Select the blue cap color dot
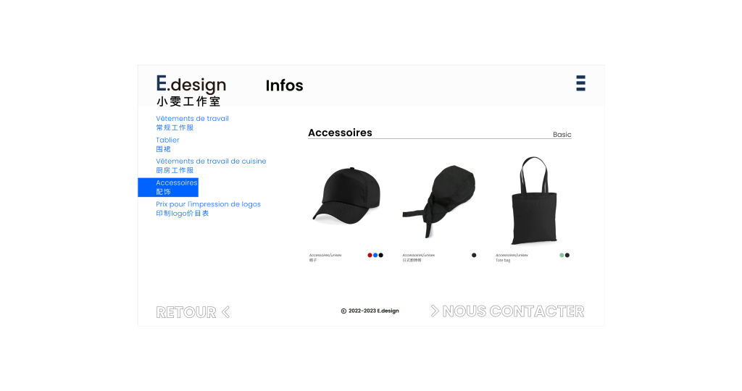The width and height of the screenshot is (742, 391). pyautogui.click(x=375, y=256)
